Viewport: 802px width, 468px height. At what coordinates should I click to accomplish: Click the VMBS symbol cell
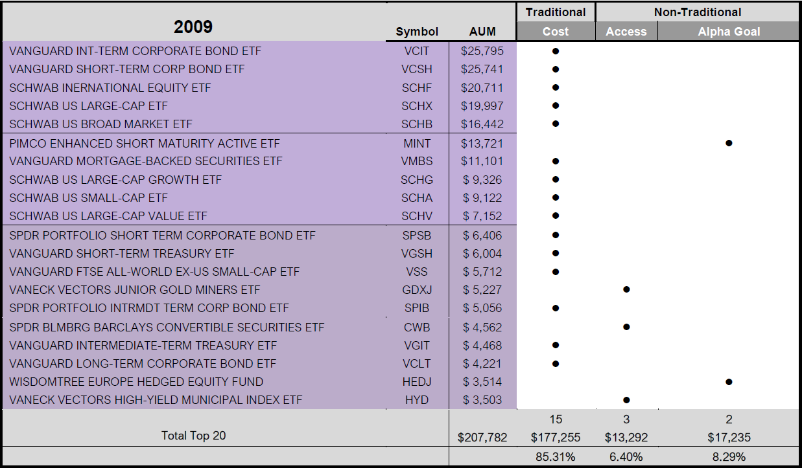point(416,161)
